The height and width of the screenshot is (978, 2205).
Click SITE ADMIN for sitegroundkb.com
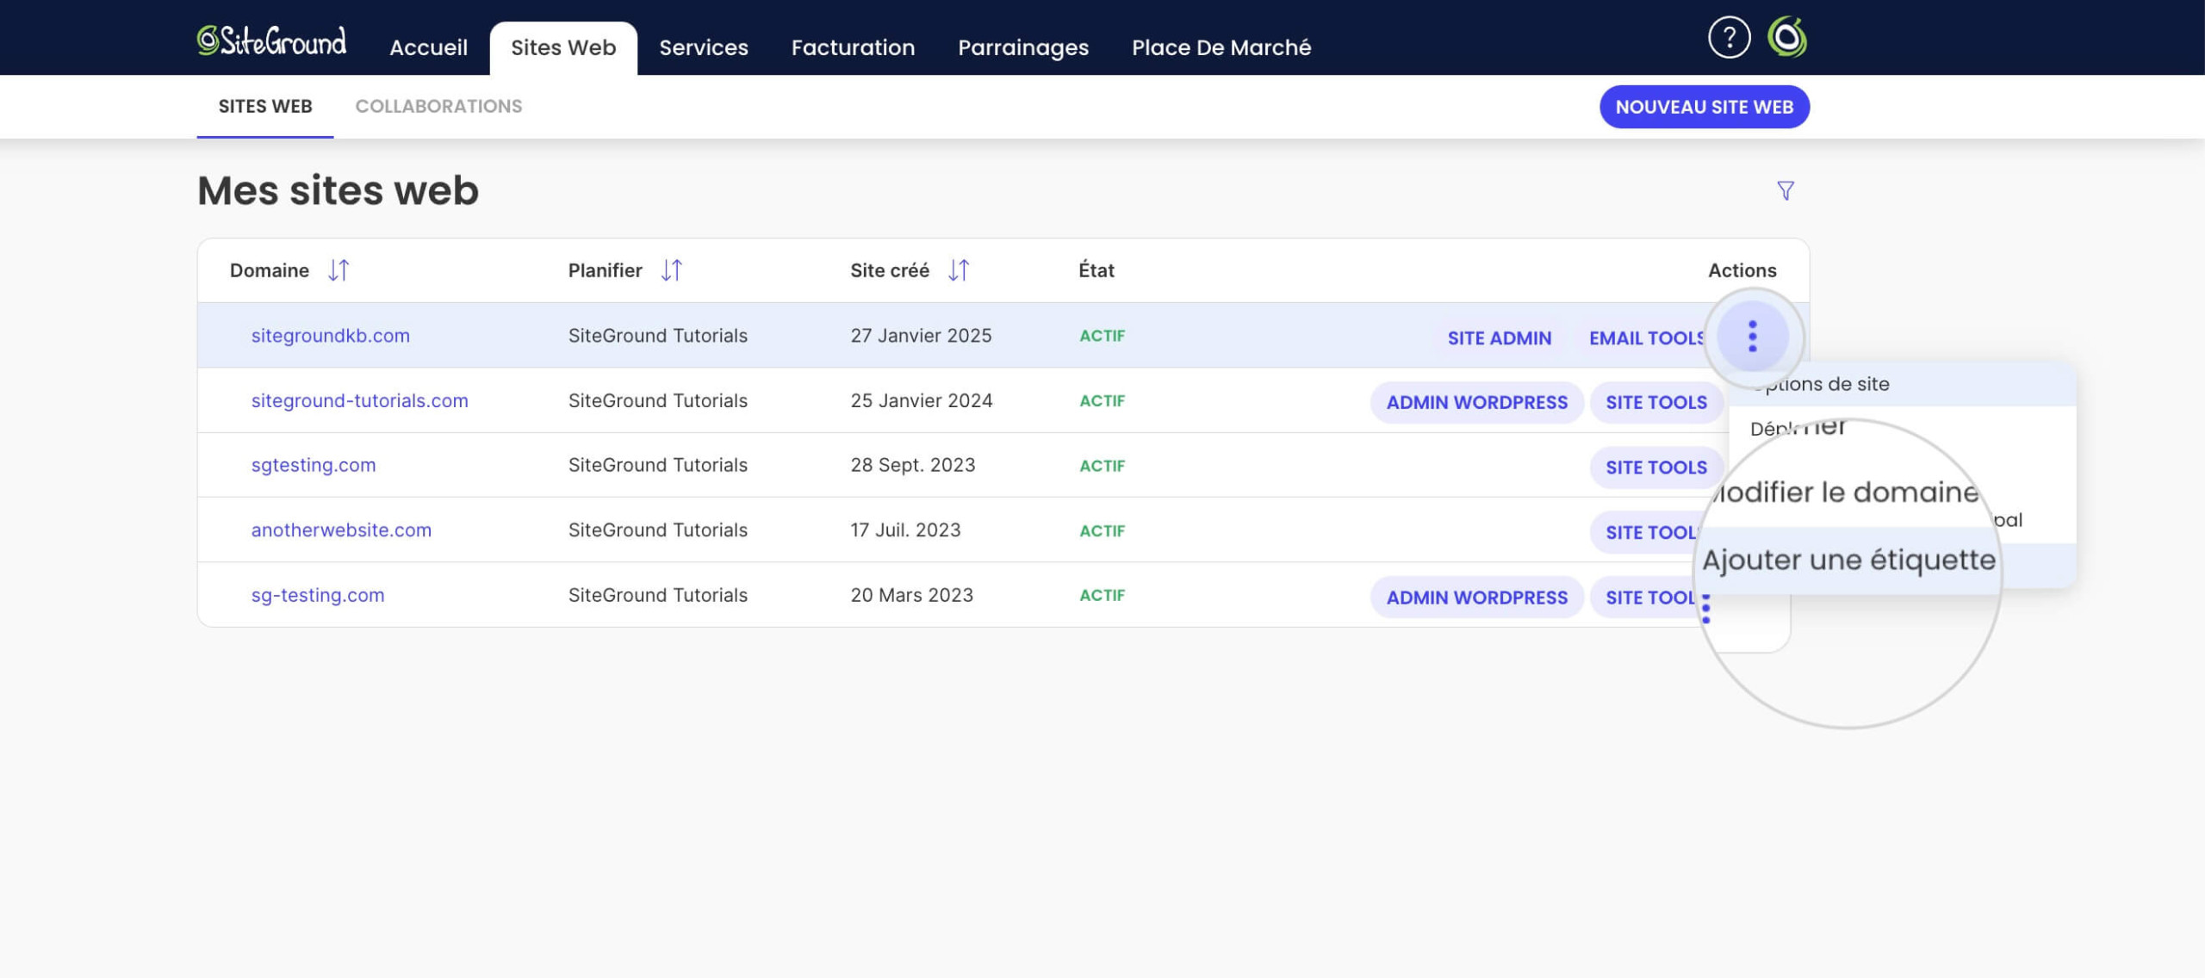coord(1499,337)
